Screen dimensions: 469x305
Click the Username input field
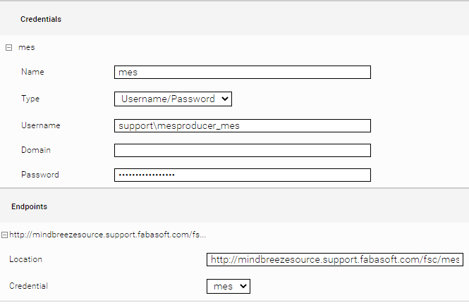point(242,125)
